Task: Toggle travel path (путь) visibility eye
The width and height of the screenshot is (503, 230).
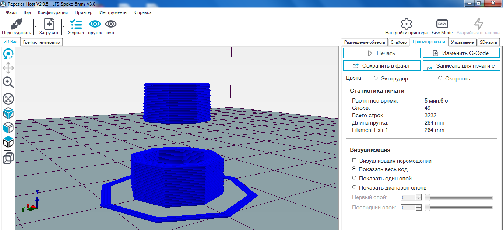Action: [111, 24]
